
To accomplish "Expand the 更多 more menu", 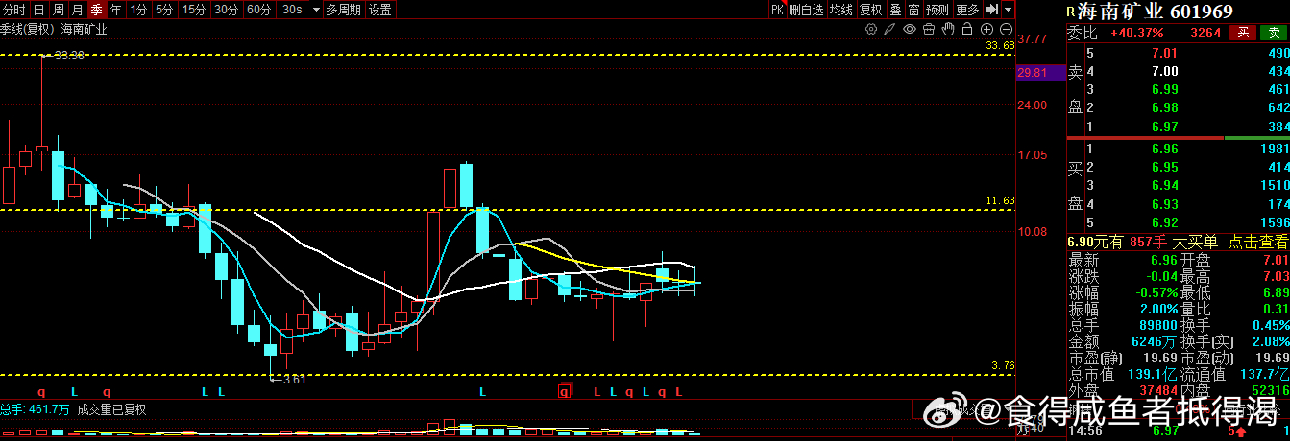I will click(x=967, y=10).
